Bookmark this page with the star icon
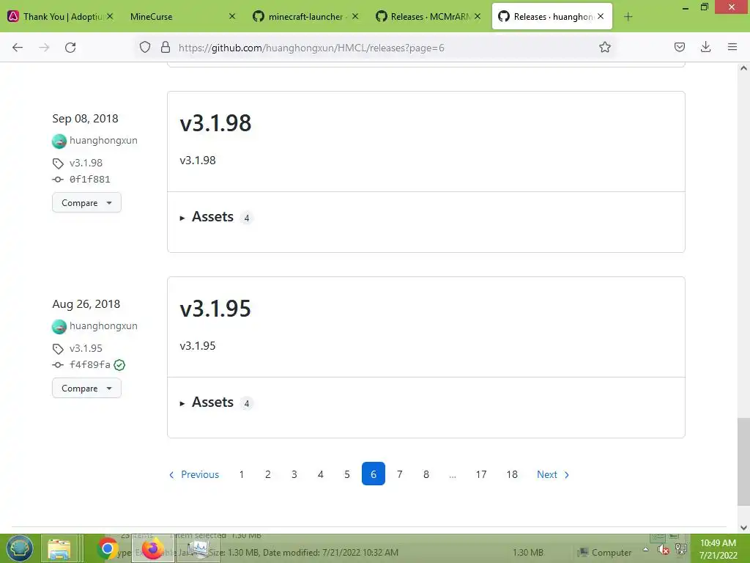This screenshot has width=750, height=563. click(604, 48)
